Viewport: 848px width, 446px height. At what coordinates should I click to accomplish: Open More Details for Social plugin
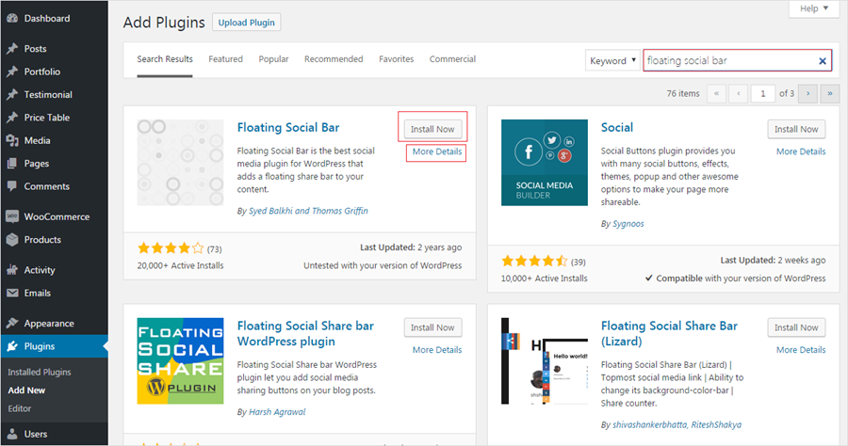pos(801,151)
